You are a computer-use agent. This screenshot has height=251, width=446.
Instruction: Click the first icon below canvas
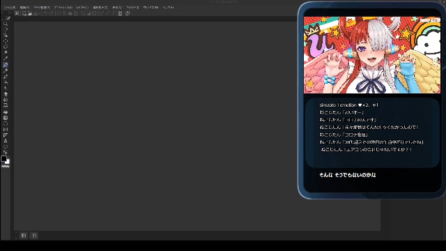tap(24, 236)
